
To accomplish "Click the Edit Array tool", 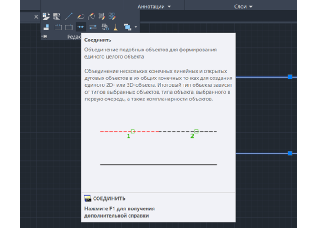I will click(112, 16).
